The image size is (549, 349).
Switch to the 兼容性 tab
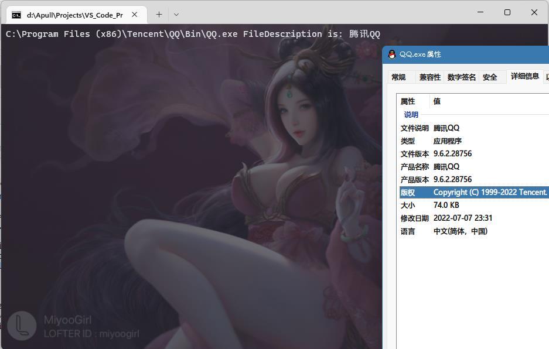429,77
